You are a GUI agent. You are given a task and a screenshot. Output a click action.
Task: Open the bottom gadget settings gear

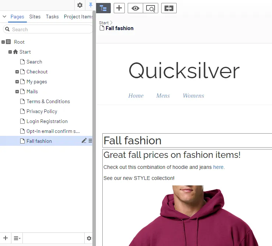tap(89, 238)
